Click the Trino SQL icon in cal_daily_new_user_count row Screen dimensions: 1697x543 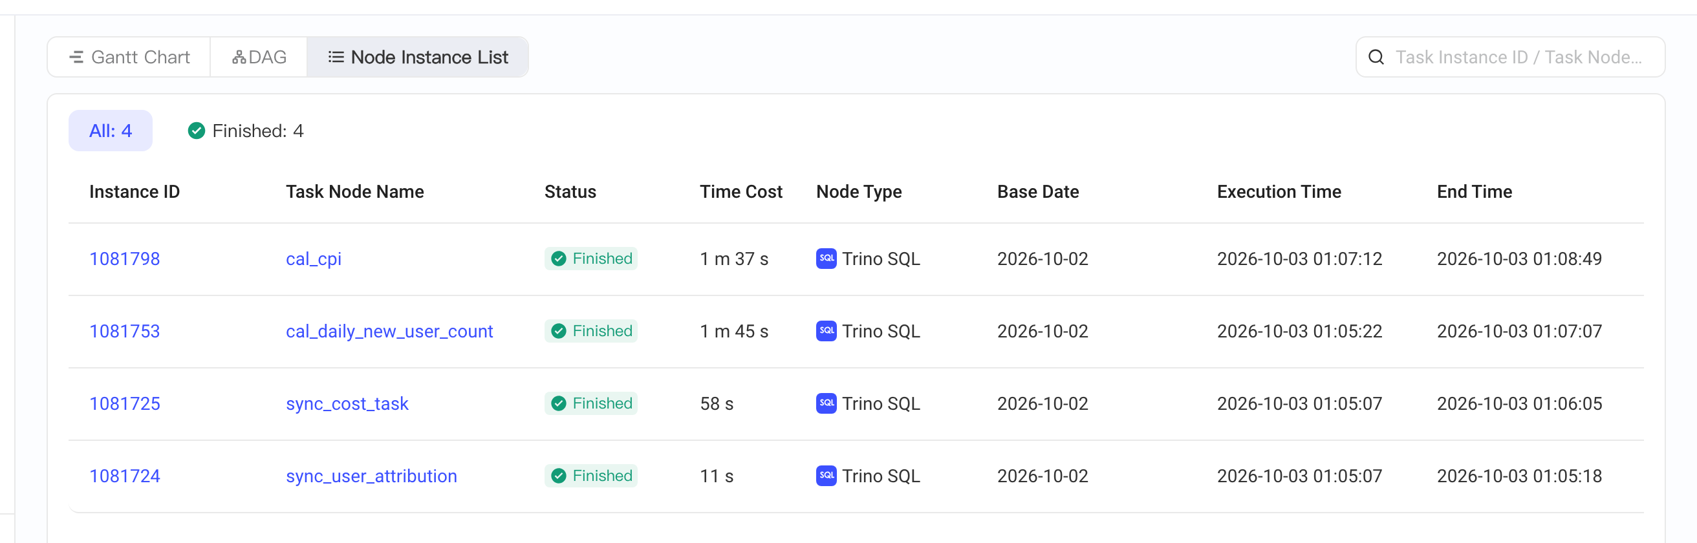coord(826,331)
